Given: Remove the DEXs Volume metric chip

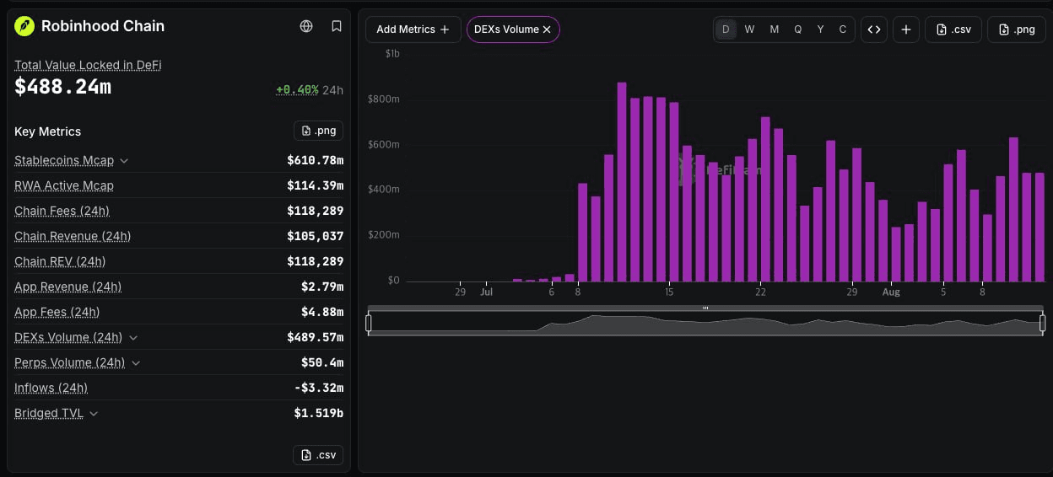Looking at the screenshot, I should point(547,29).
